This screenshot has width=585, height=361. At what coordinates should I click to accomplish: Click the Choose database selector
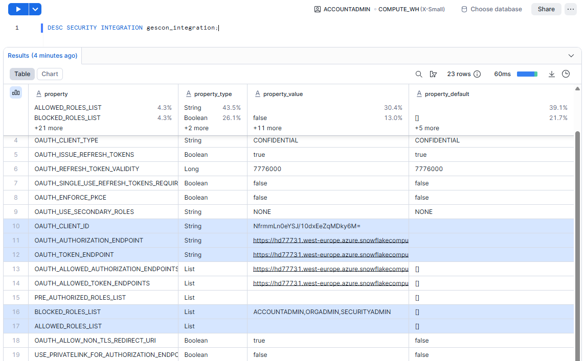click(x=491, y=9)
